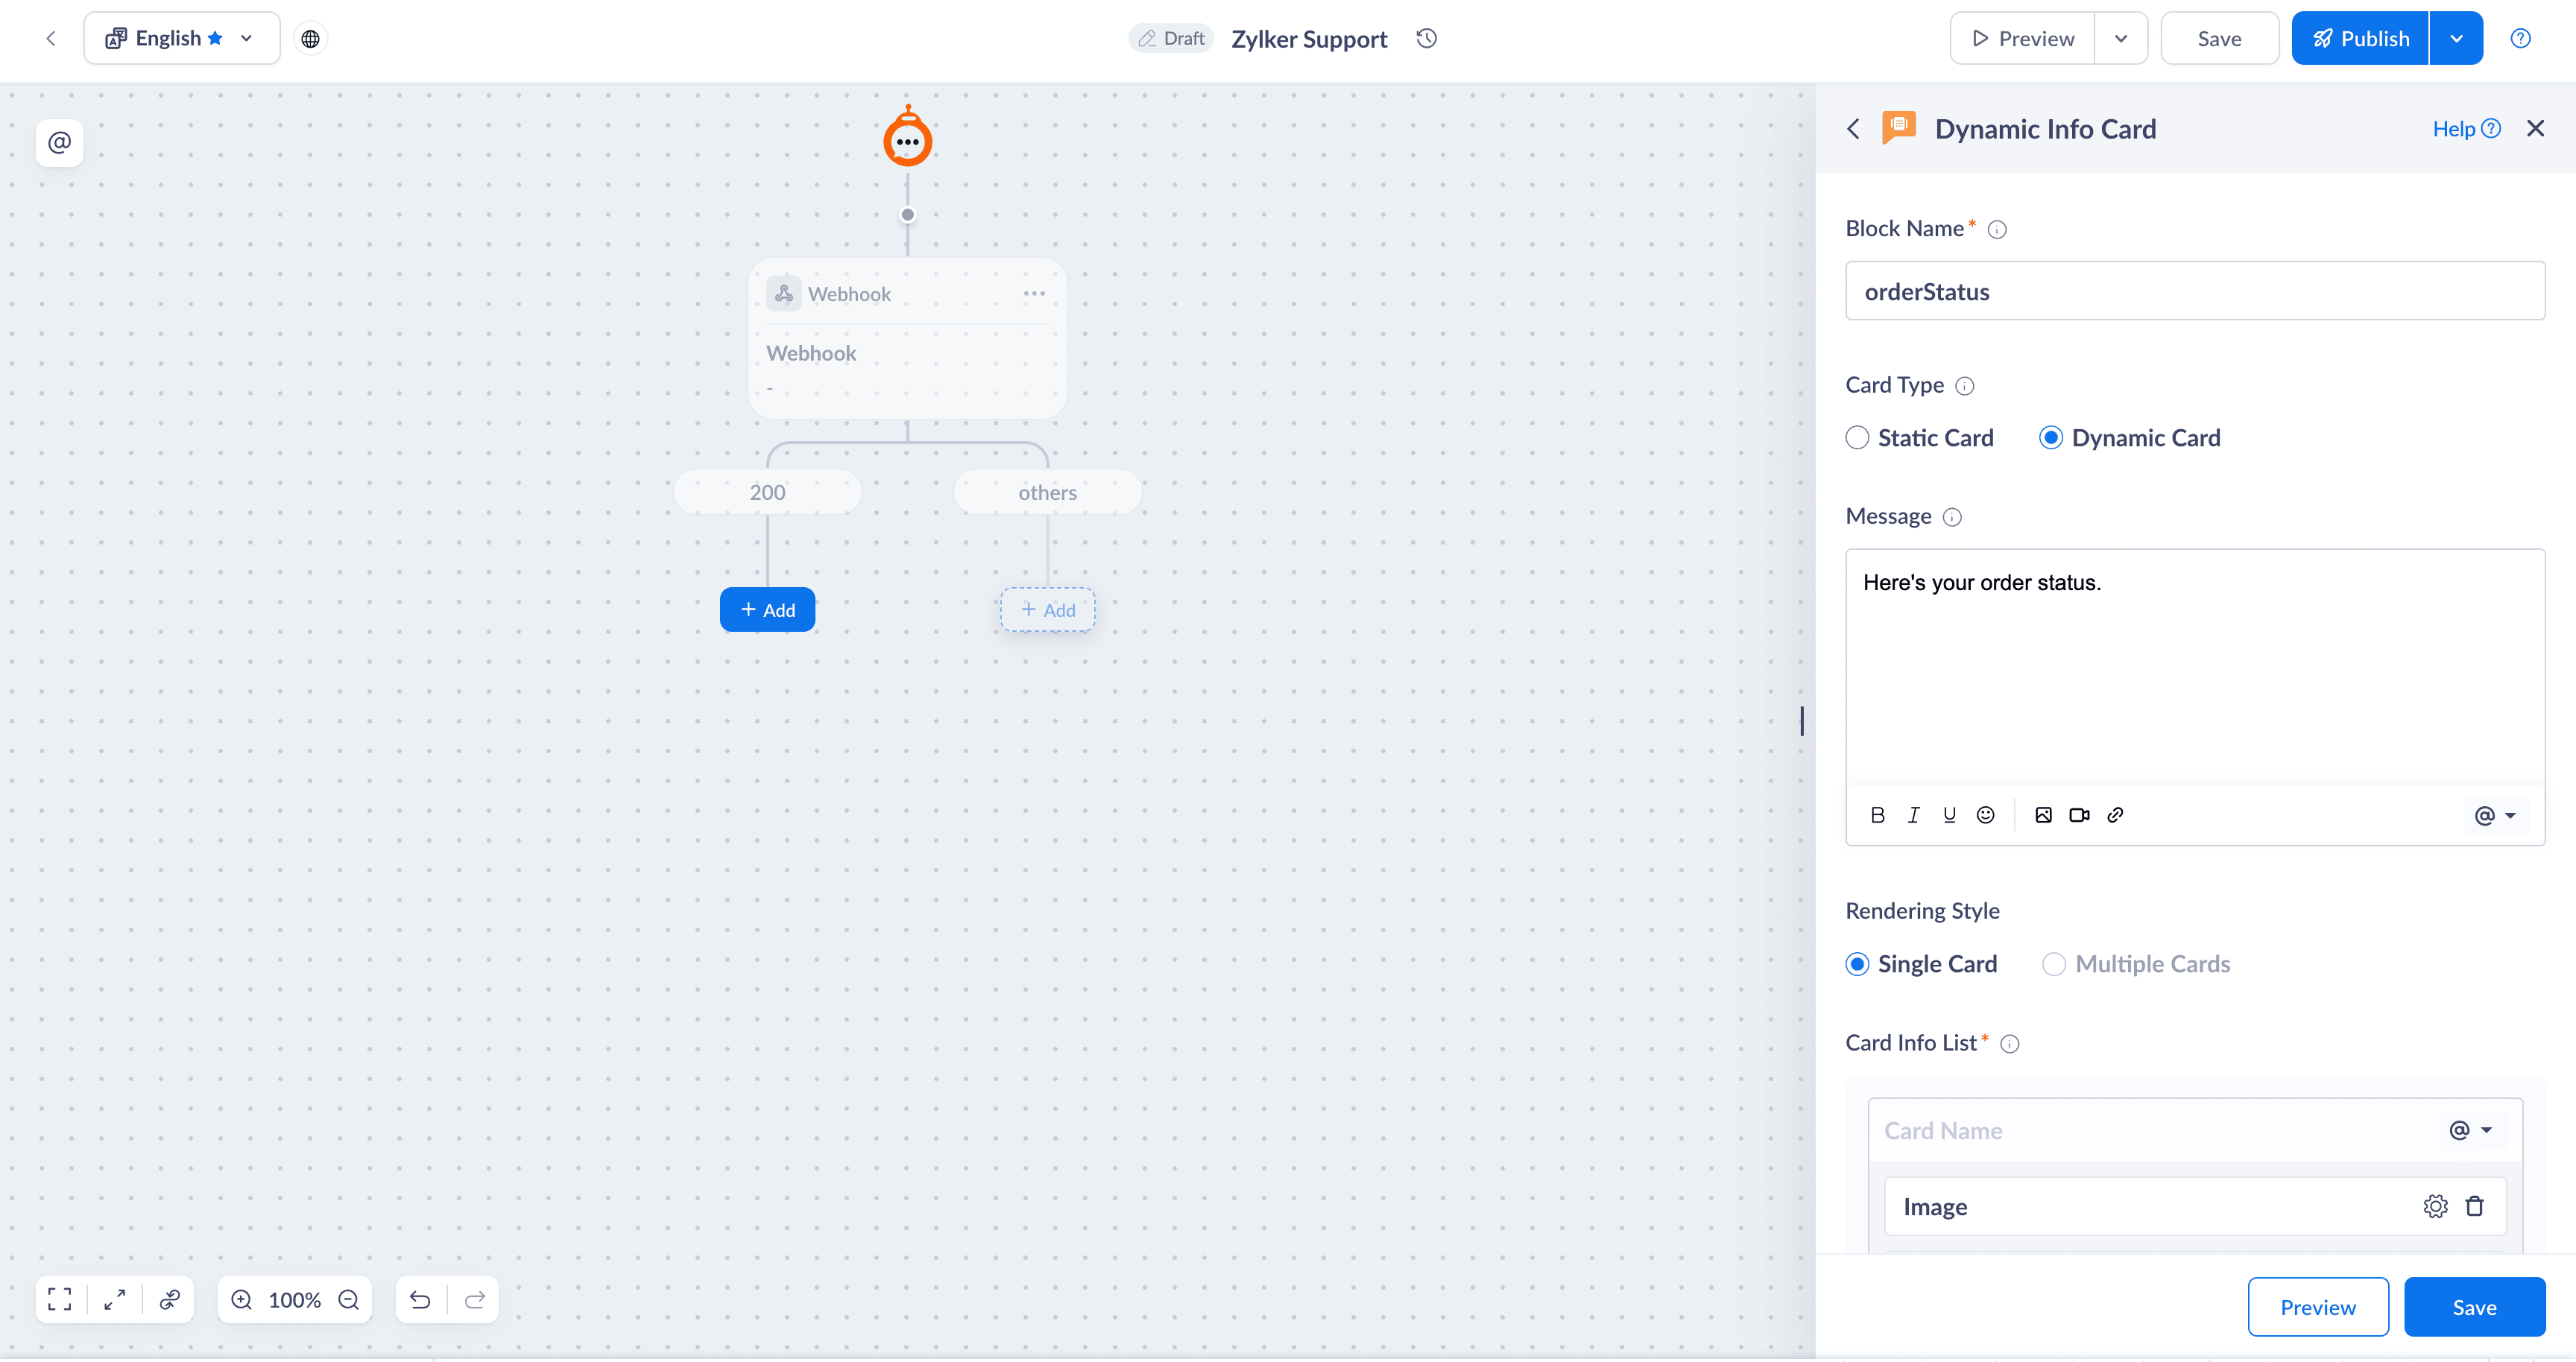The width and height of the screenshot is (2576, 1362).
Task: Select the Dynamic Card radio button
Action: click(2051, 437)
